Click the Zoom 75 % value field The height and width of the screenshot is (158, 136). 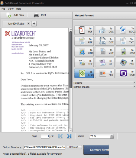(100, 136)
